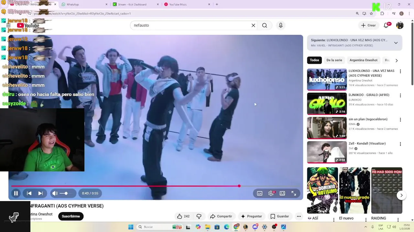Screen dimensions: 414x232
Task: Open a new browser tab
Action: coord(217,5)
